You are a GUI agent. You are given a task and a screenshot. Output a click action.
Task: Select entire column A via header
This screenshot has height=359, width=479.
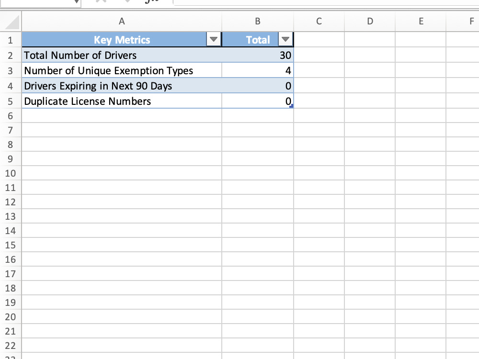pyautogui.click(x=122, y=21)
